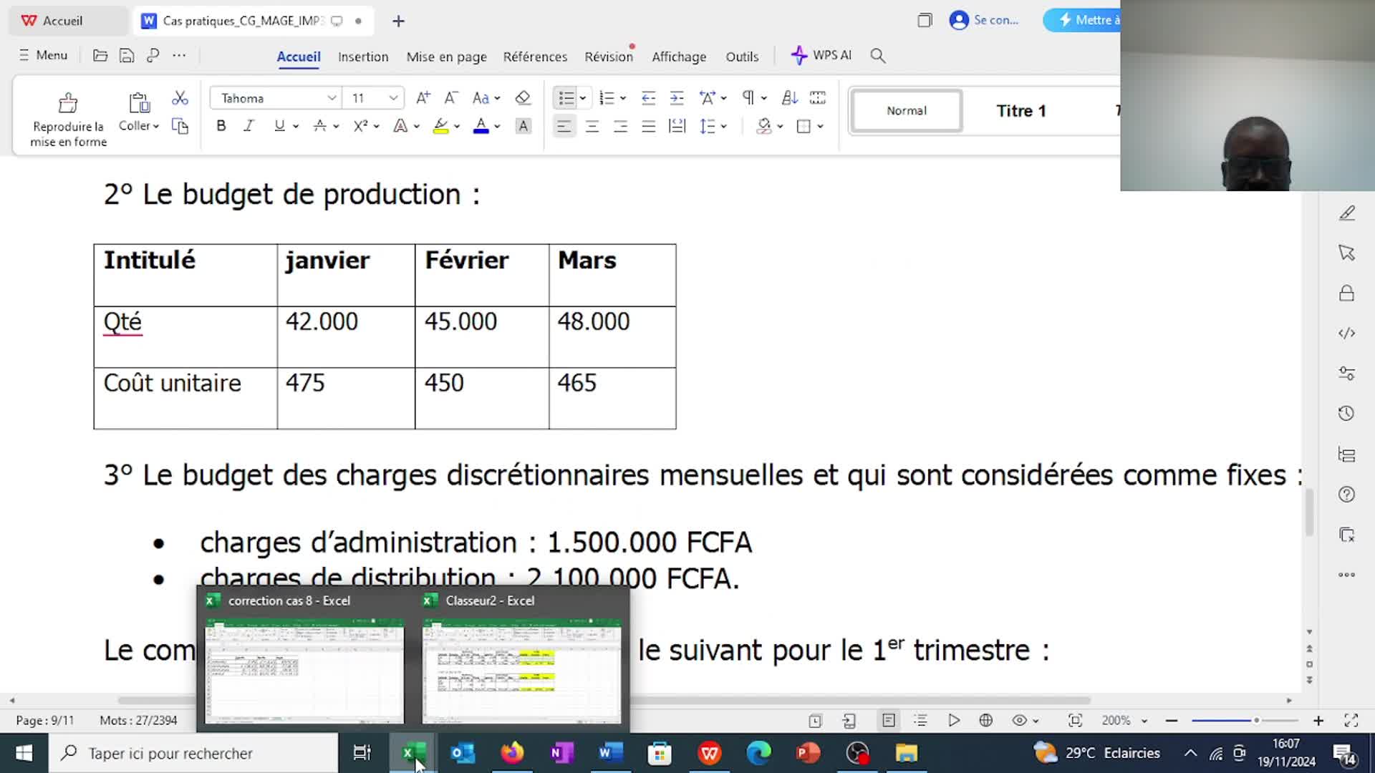Click the Increase indent icon

coord(677,98)
